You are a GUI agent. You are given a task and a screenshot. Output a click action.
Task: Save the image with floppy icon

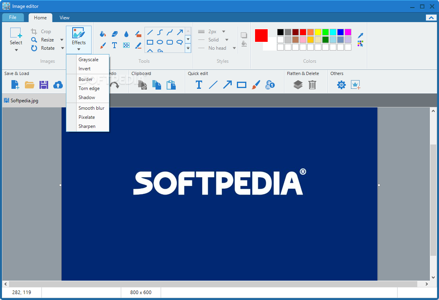[x=44, y=84]
